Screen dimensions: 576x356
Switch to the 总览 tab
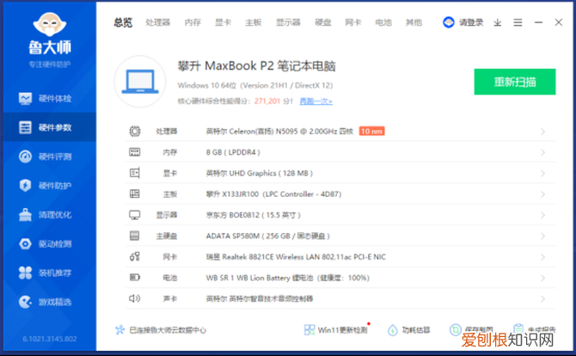click(x=123, y=22)
